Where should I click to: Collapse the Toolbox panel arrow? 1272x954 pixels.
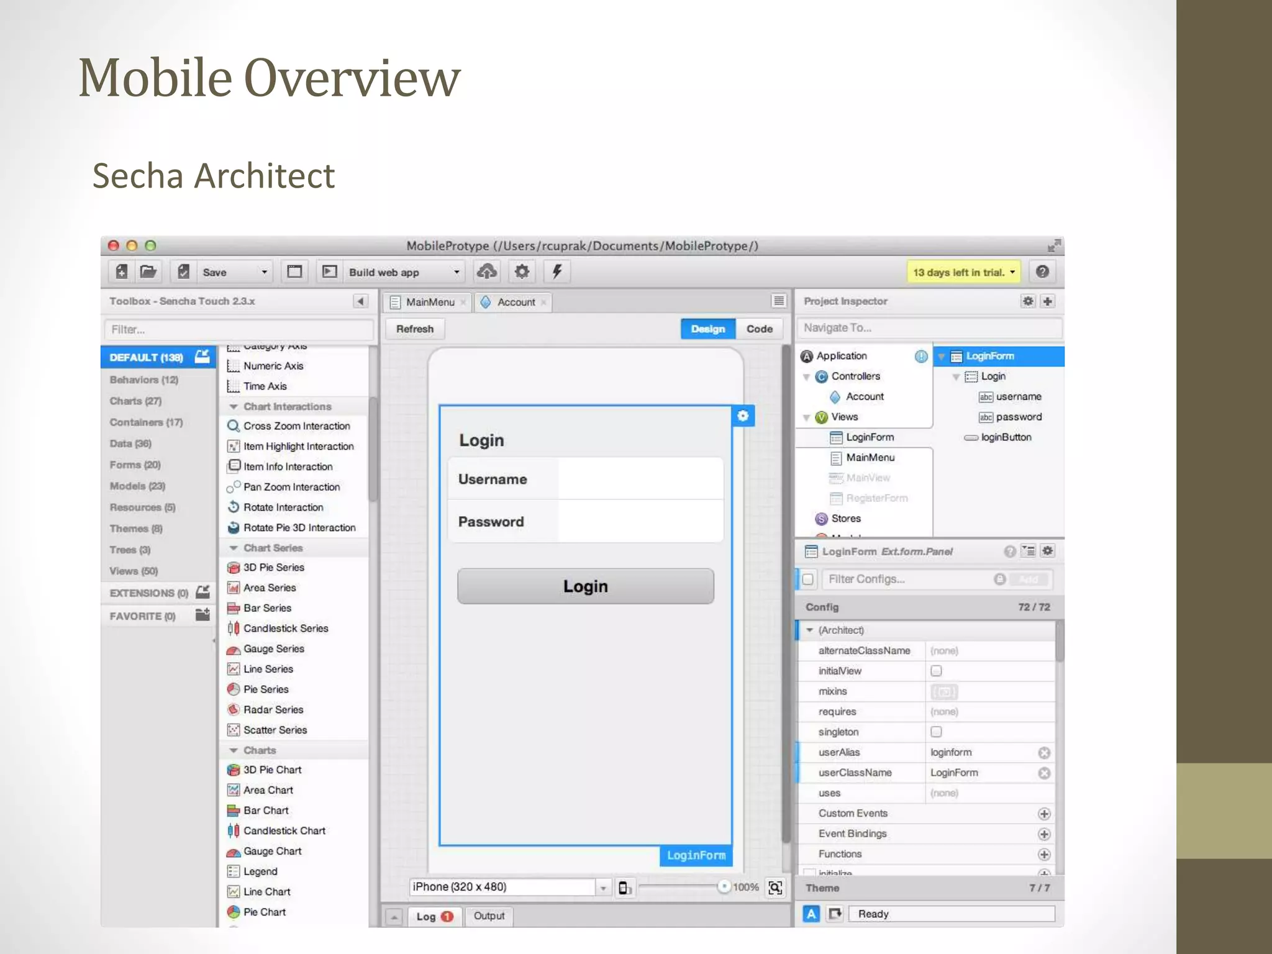pyautogui.click(x=360, y=301)
